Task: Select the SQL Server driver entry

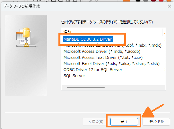Action: pos(74,76)
